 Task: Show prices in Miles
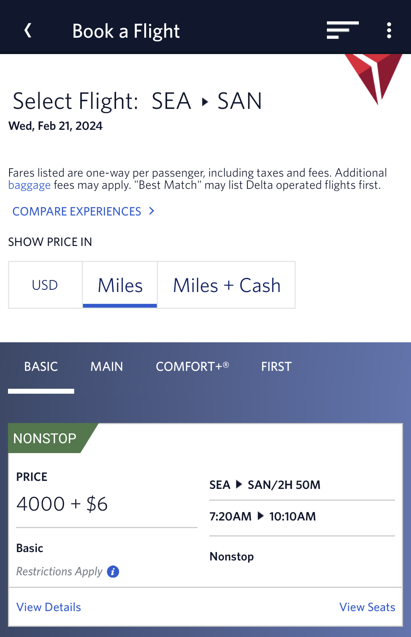coord(120,285)
